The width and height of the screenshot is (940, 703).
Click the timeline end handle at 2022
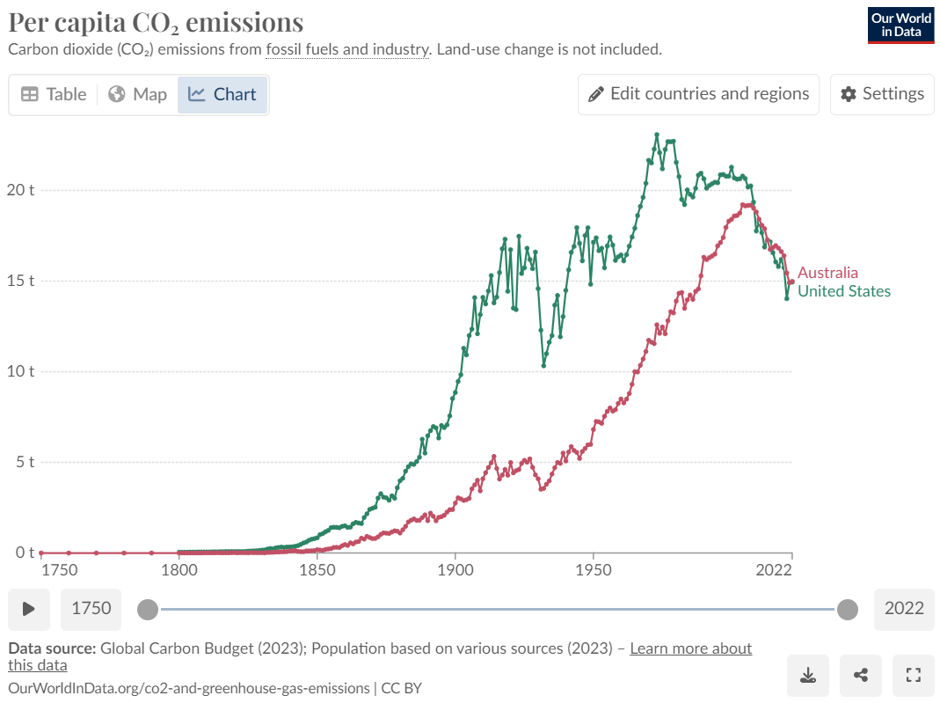848,609
